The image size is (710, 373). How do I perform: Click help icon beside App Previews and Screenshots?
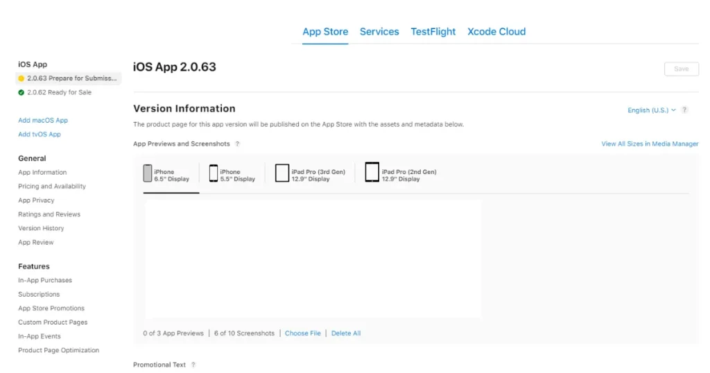click(237, 144)
